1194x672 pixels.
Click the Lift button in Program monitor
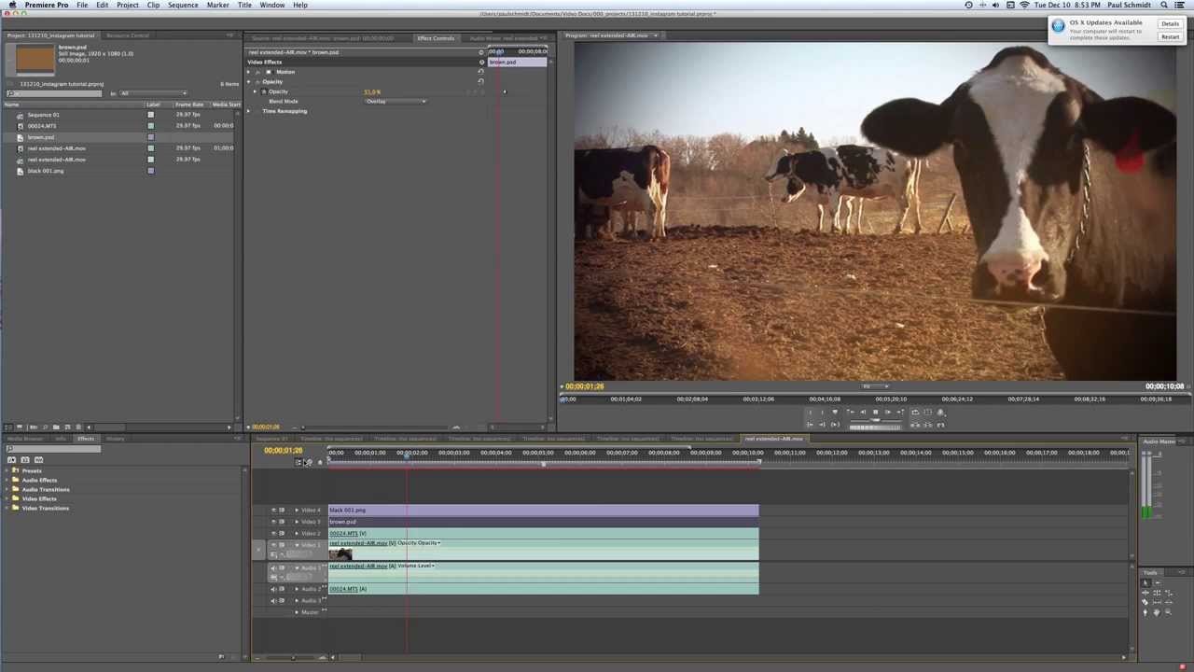click(913, 425)
